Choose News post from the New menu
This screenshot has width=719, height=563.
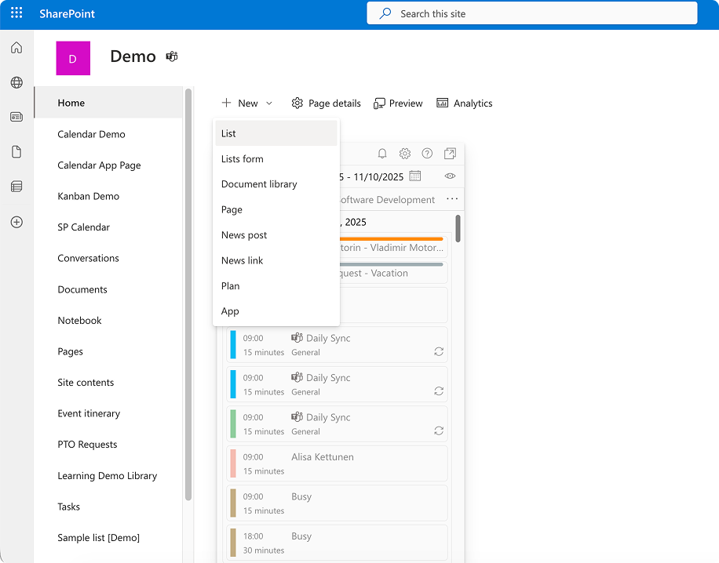pos(243,234)
